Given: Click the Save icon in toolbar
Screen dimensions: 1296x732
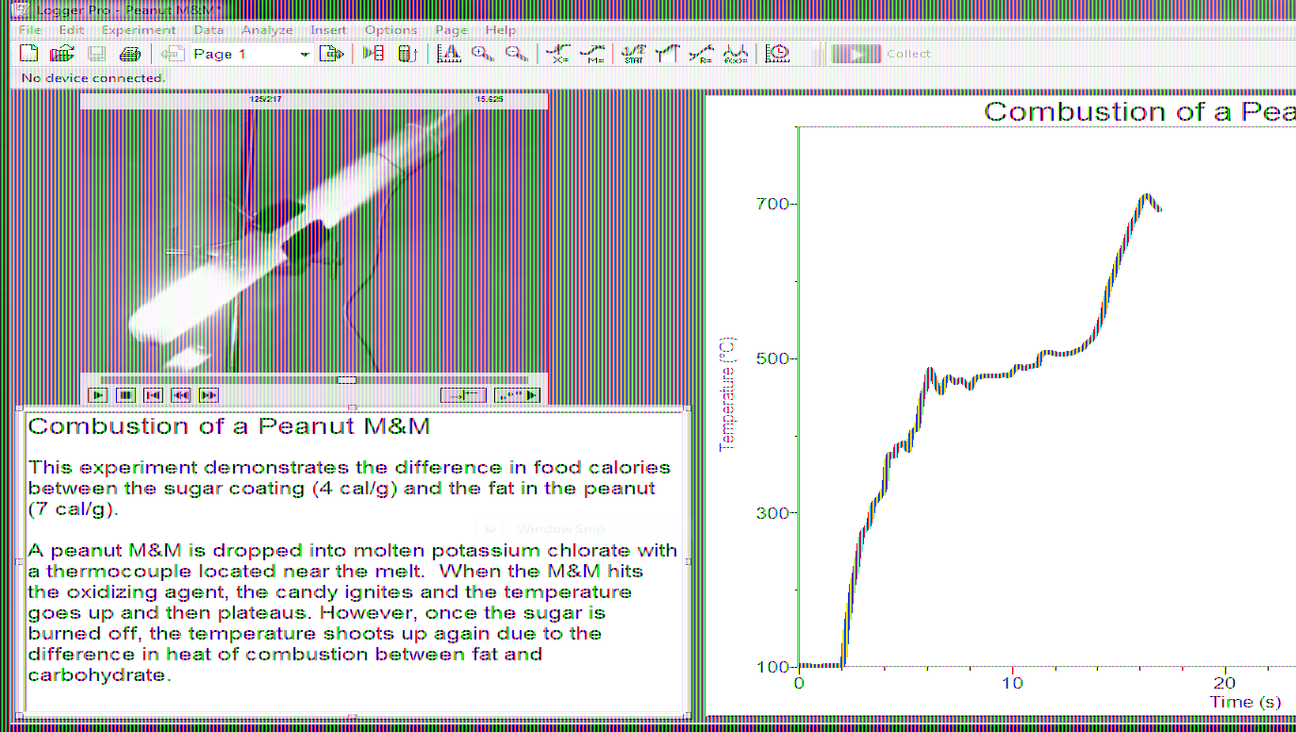Looking at the screenshot, I should 96,54.
